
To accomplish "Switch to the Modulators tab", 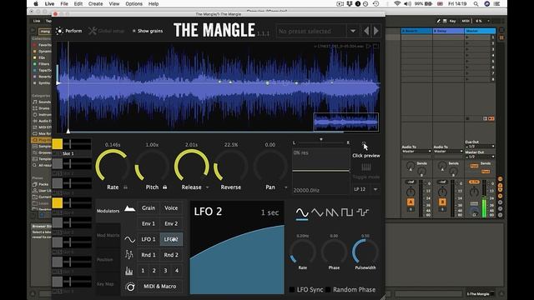I will (108, 211).
